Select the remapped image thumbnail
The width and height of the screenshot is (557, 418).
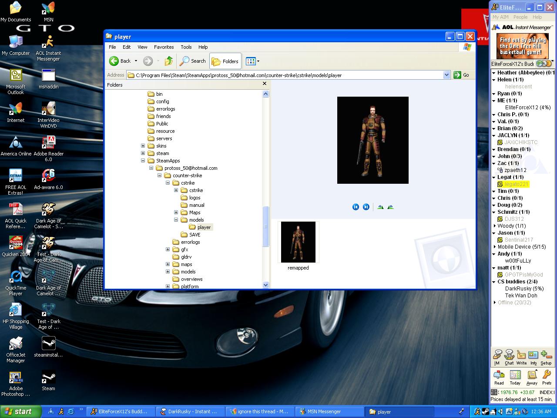click(298, 242)
